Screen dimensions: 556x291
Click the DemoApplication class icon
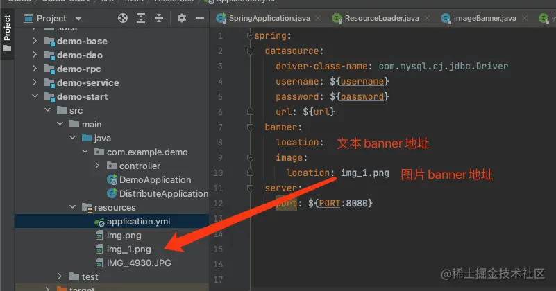pyautogui.click(x=112, y=180)
